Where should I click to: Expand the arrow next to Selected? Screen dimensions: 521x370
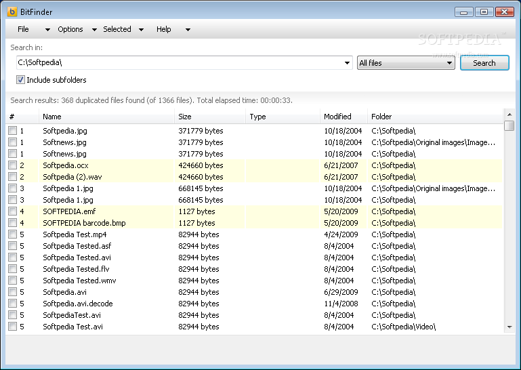pos(141,30)
